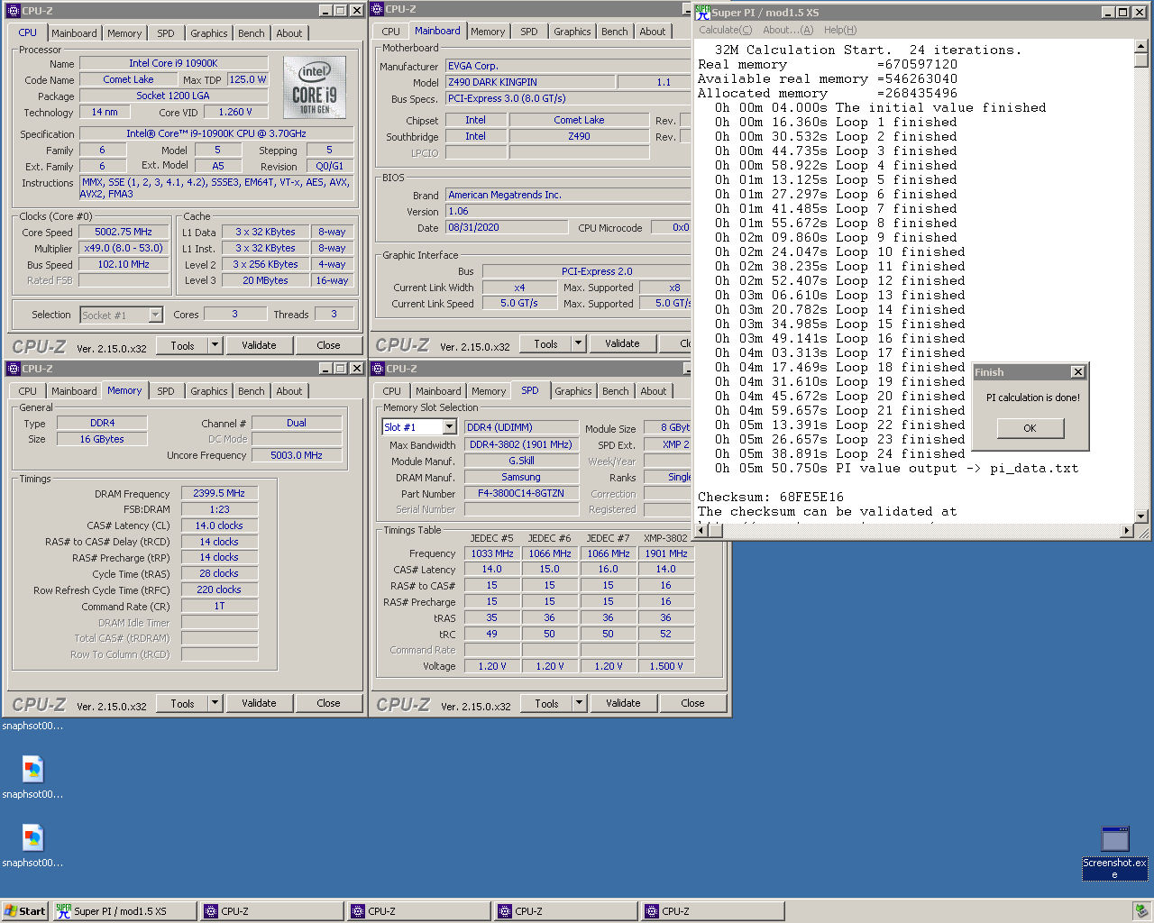Screen dimensions: 1154x923
Task: Click Tools button in Memory-tab window
Action: (x=182, y=703)
